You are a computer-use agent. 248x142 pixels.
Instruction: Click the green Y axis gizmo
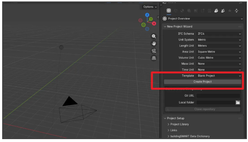pyautogui.click(x=151, y=19)
